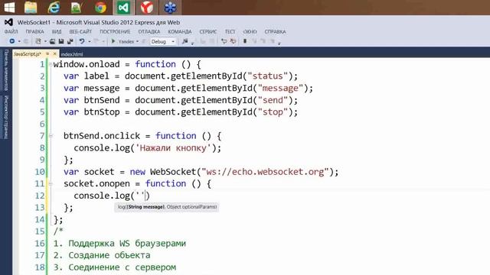Open the New Project toolbar icon
This screenshot has height=275, width=490.
click(38, 41)
